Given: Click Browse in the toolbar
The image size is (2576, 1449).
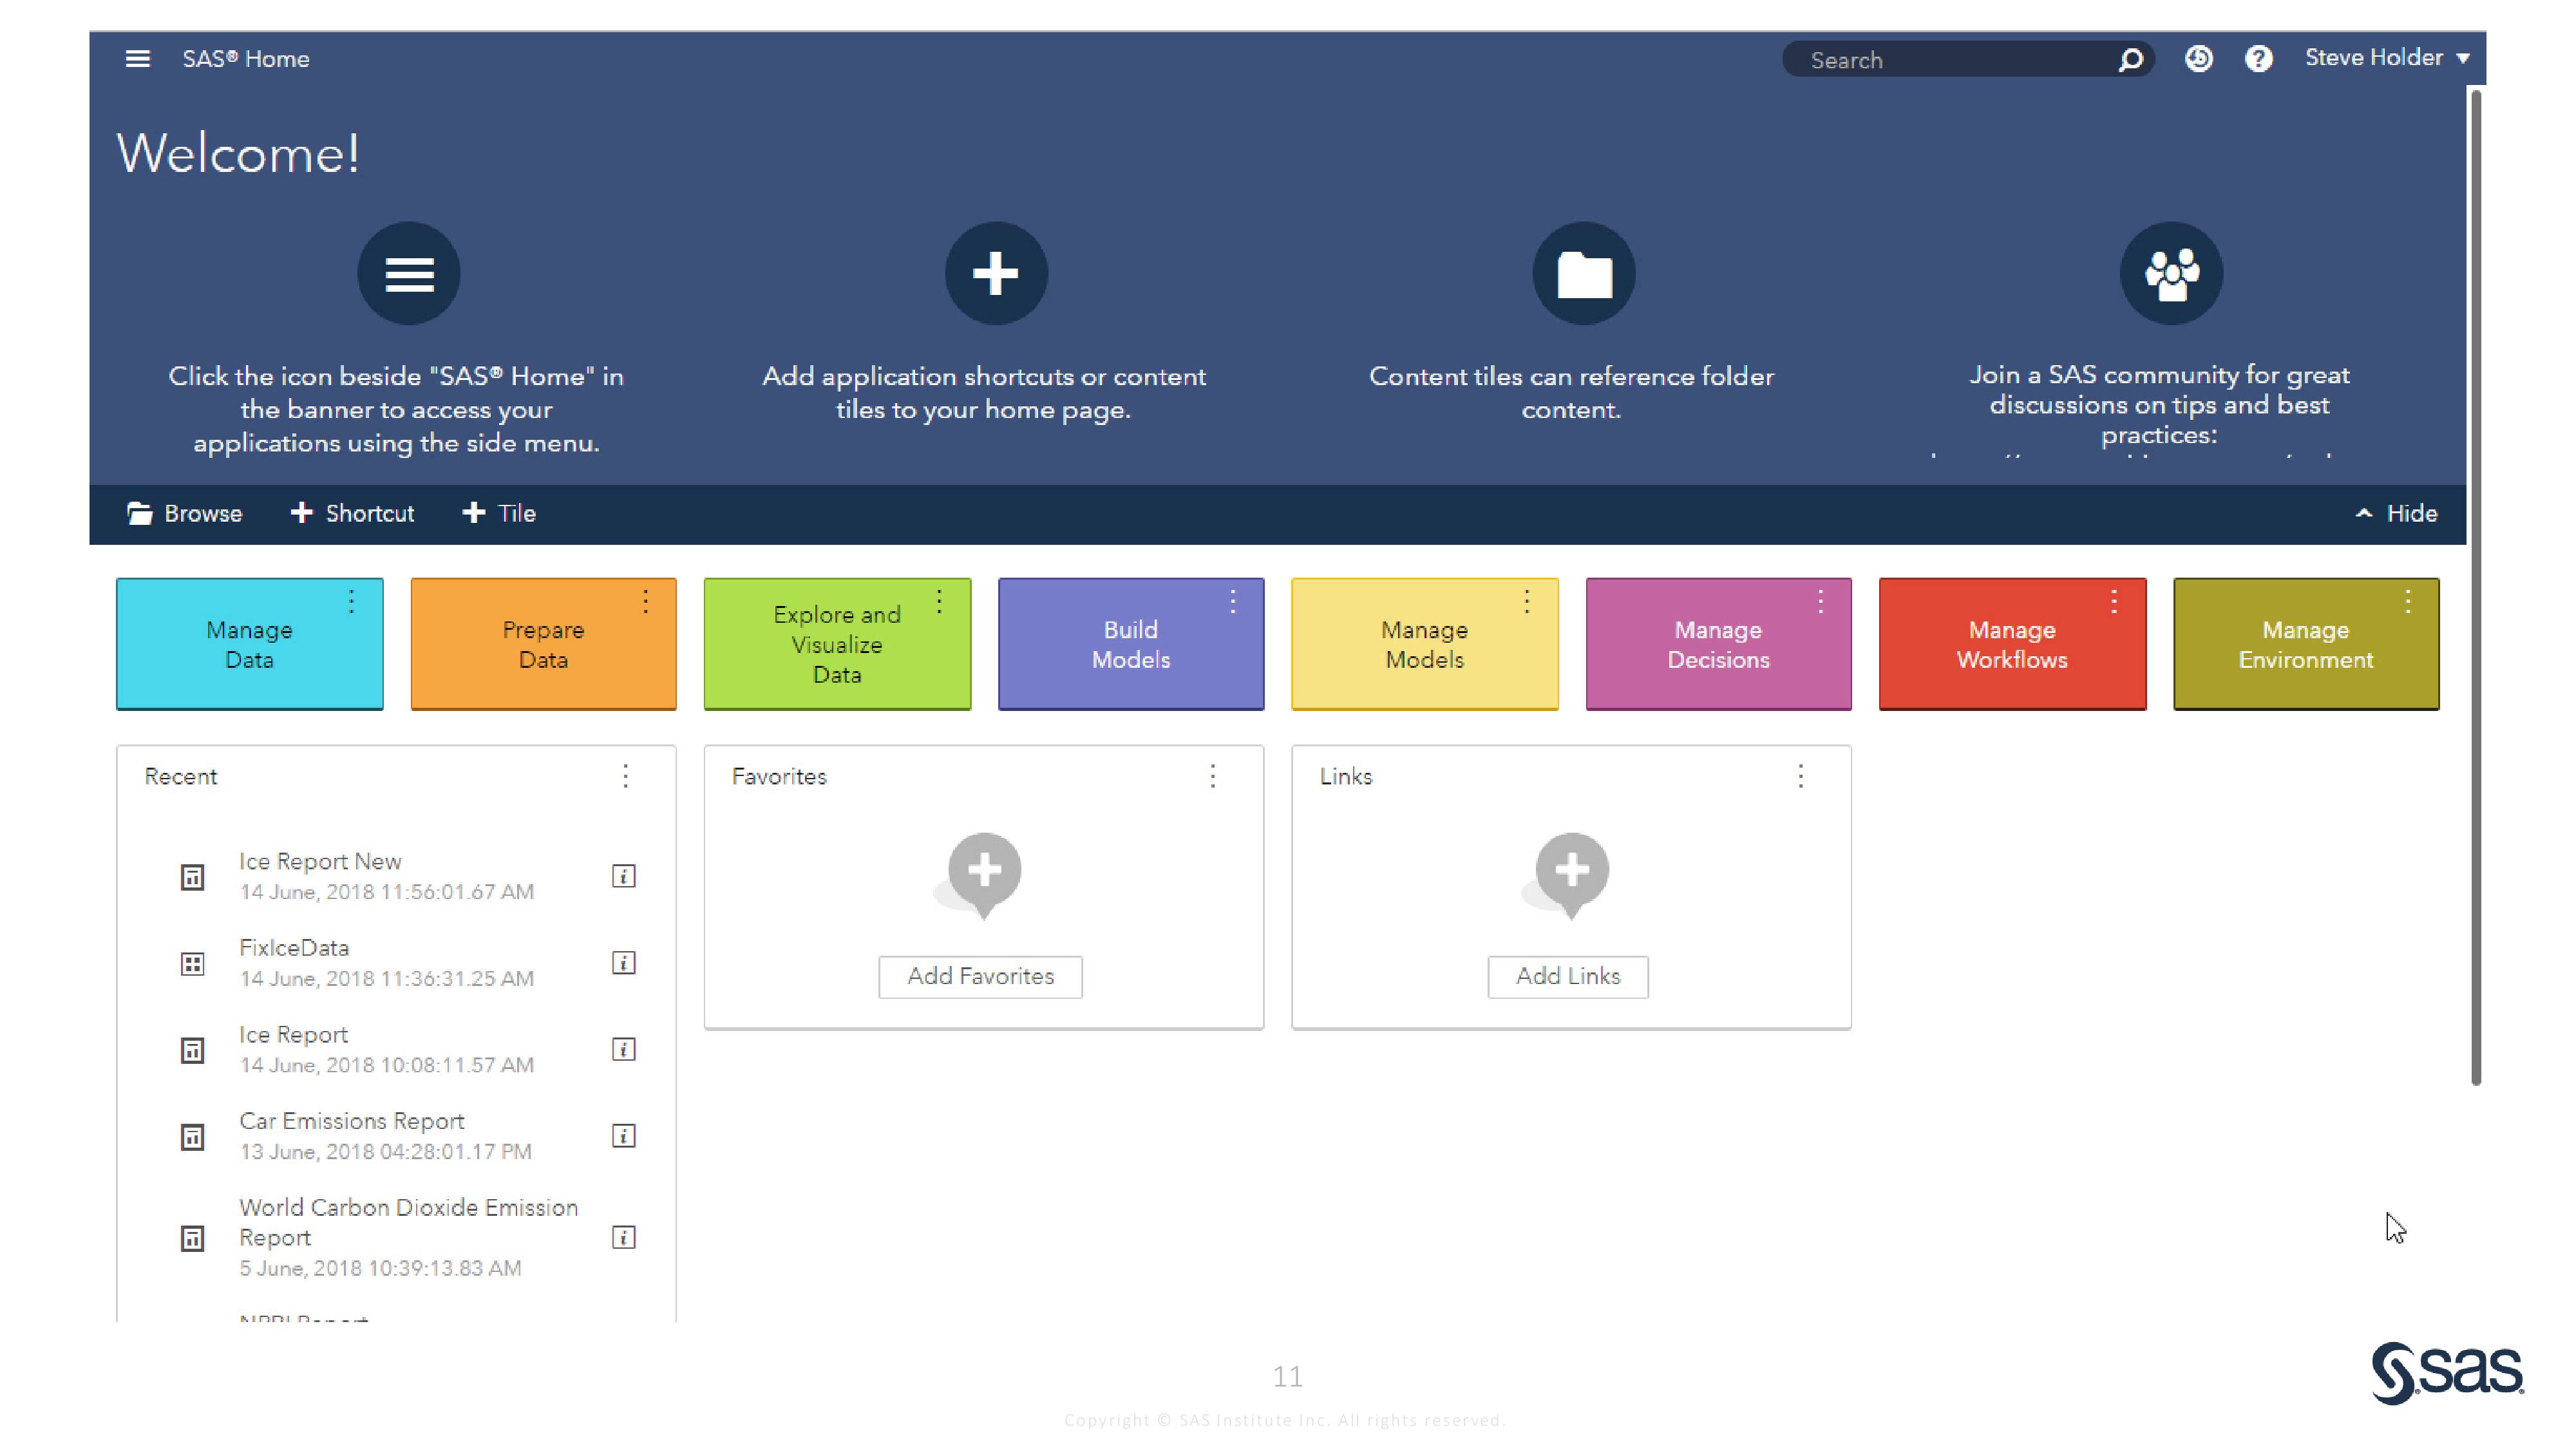Looking at the screenshot, I should 184,513.
